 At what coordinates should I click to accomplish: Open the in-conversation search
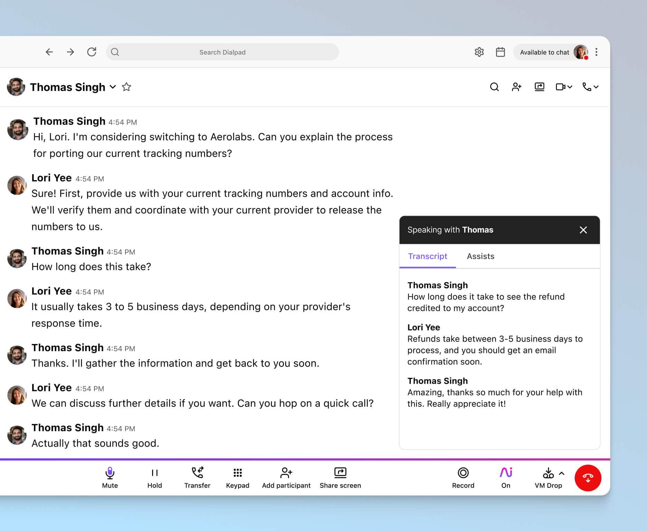pyautogui.click(x=495, y=87)
